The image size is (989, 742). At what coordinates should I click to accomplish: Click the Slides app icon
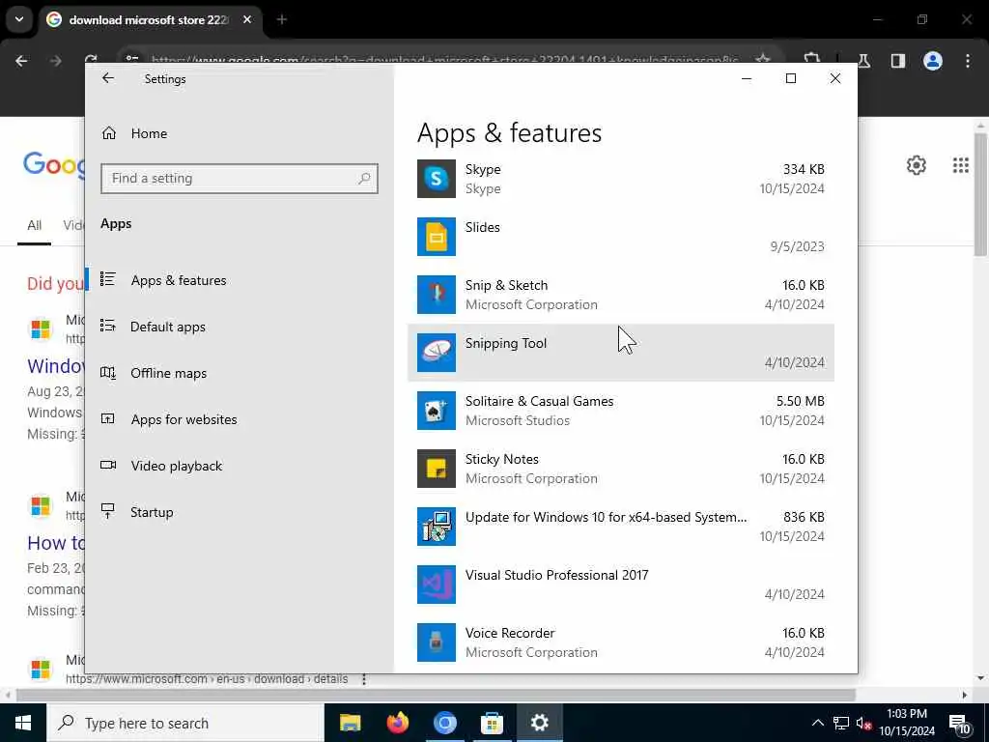[436, 237]
